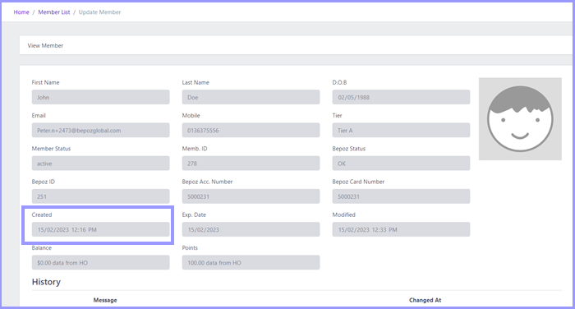
Task: Click the Created date field
Action: click(x=100, y=229)
